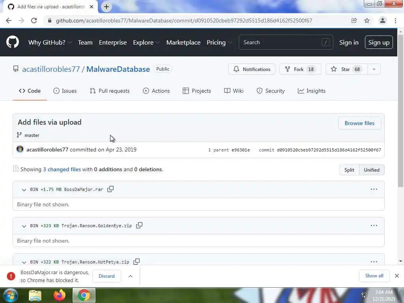404x303 pixels.
Task: Click Show all downloads
Action: click(x=374, y=276)
